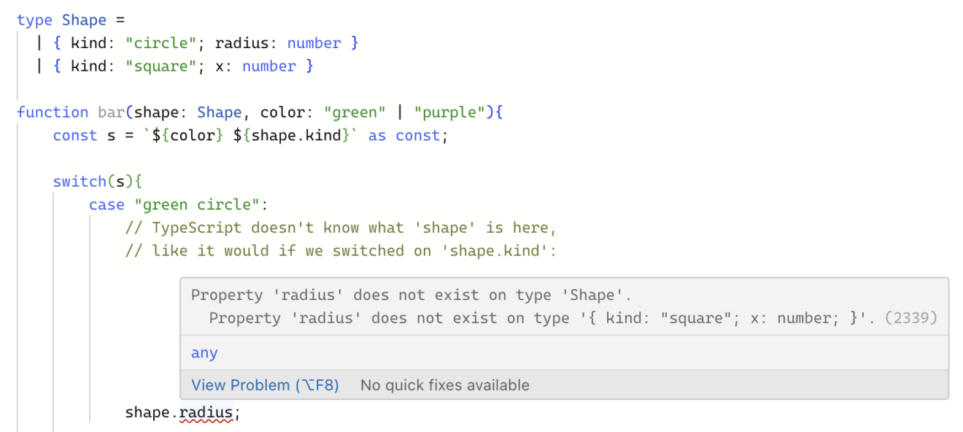Click the underlined 'radius' property error

point(208,412)
